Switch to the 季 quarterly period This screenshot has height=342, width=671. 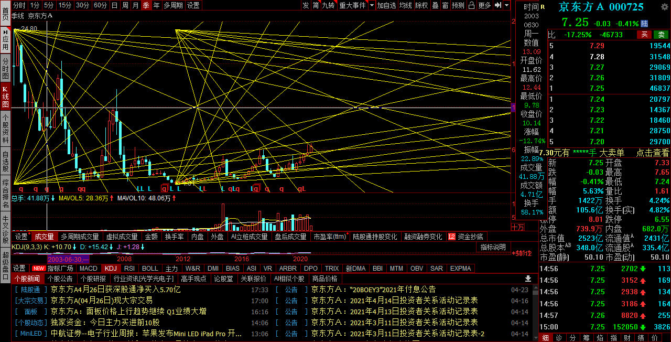pyautogui.click(x=146, y=5)
